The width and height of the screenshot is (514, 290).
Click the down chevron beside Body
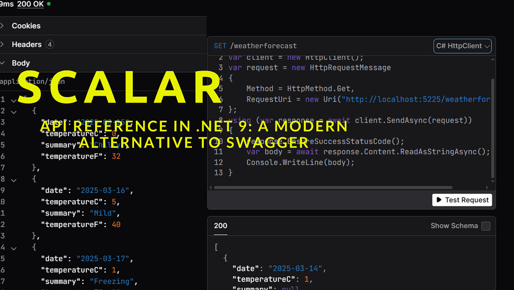(x=2, y=63)
